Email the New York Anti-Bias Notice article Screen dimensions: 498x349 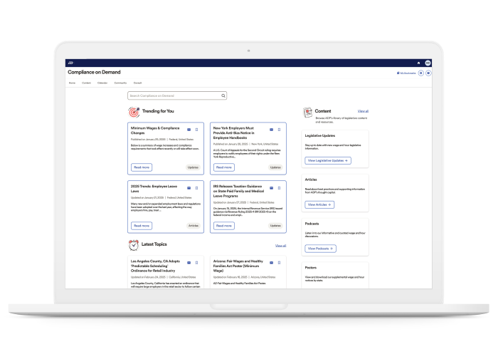coord(271,129)
